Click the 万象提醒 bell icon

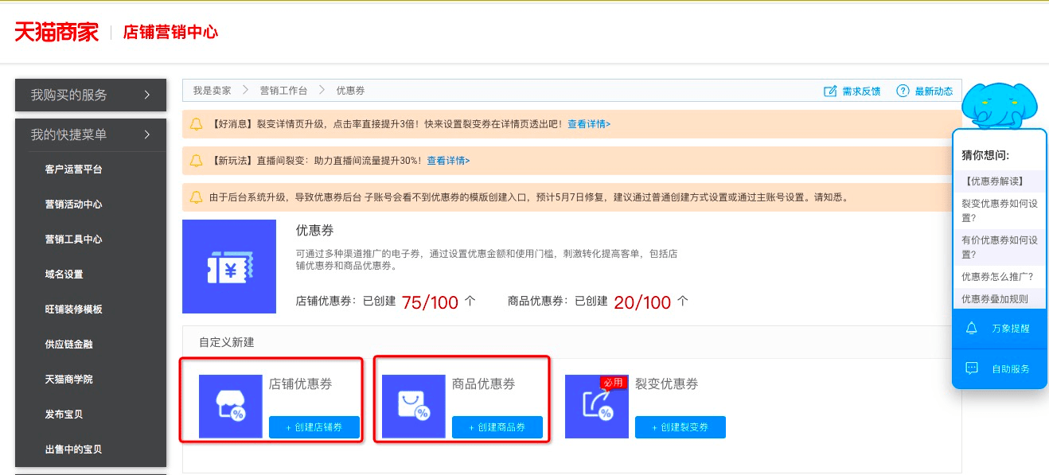pyautogui.click(x=971, y=329)
